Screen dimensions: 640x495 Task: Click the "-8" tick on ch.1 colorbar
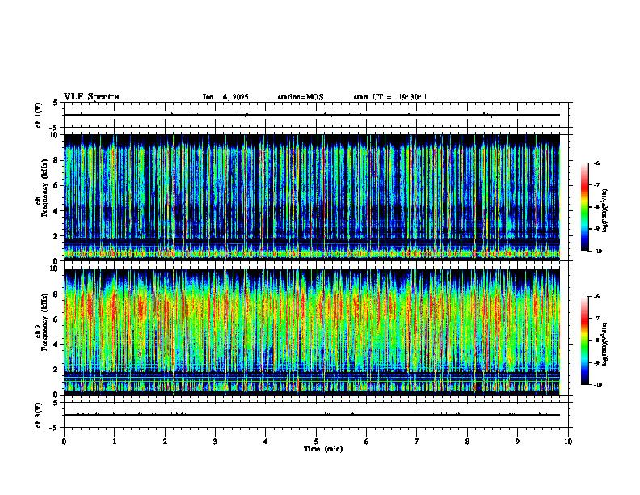pos(597,207)
